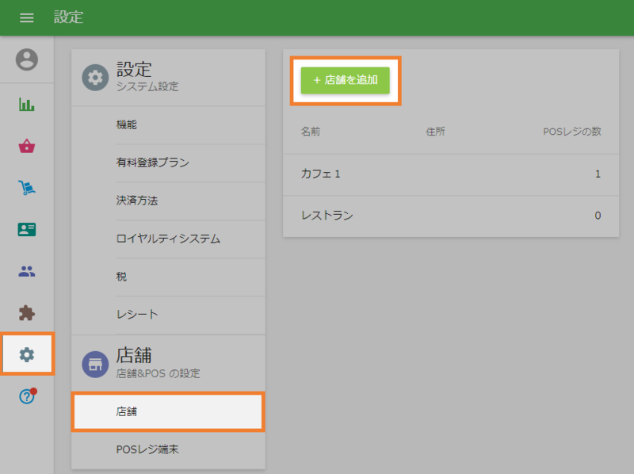Select the レシート settings item

click(x=168, y=315)
